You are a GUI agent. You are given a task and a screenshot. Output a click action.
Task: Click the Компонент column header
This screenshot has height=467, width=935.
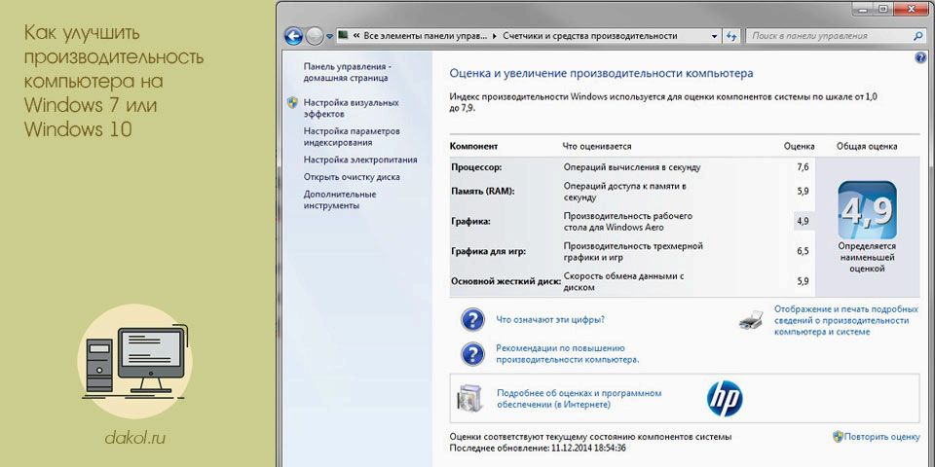[x=474, y=146]
